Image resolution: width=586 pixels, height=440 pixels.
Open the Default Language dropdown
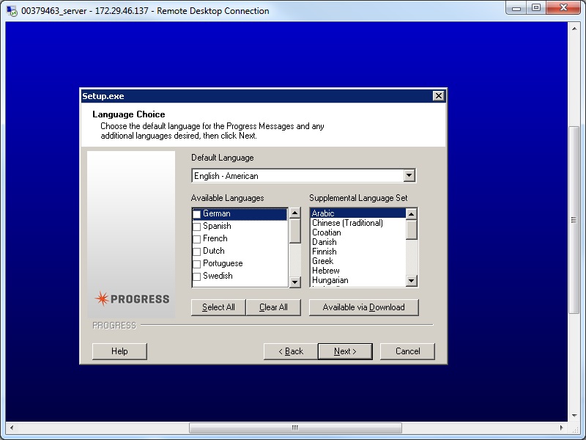409,175
